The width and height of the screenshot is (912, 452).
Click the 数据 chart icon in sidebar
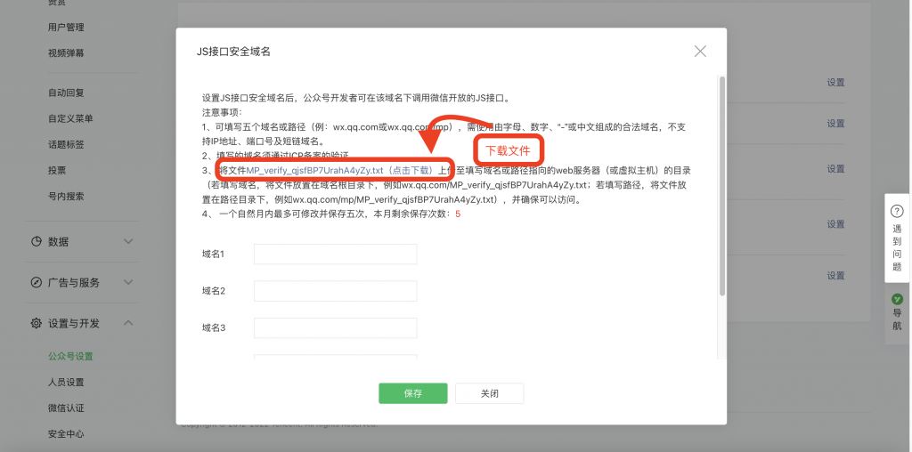click(x=37, y=242)
